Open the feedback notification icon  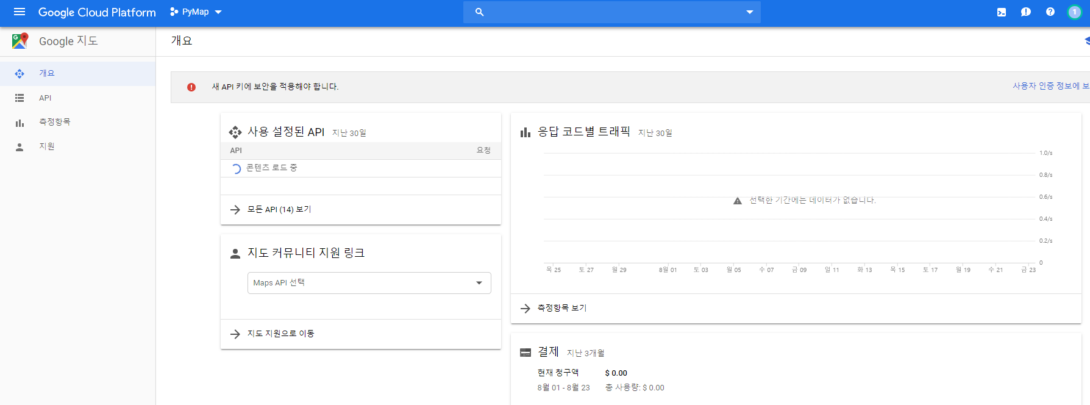(x=1026, y=12)
